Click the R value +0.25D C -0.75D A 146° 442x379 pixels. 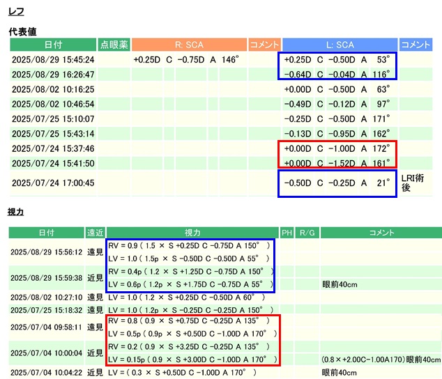[x=187, y=60]
